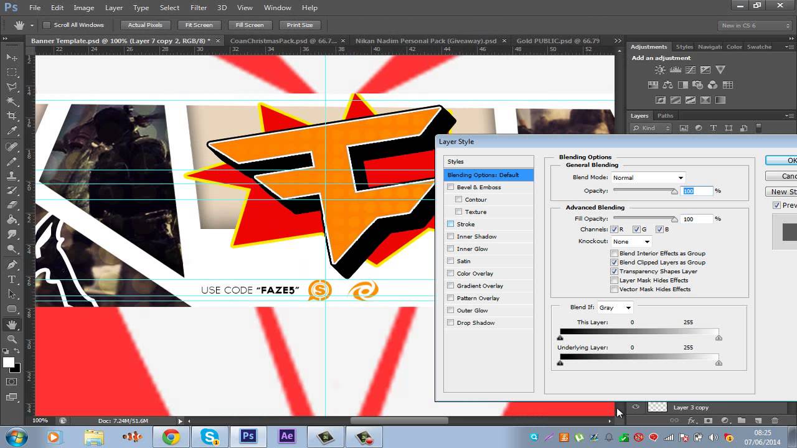Select the Clone Stamp tool
The width and height of the screenshot is (797, 448).
(12, 175)
